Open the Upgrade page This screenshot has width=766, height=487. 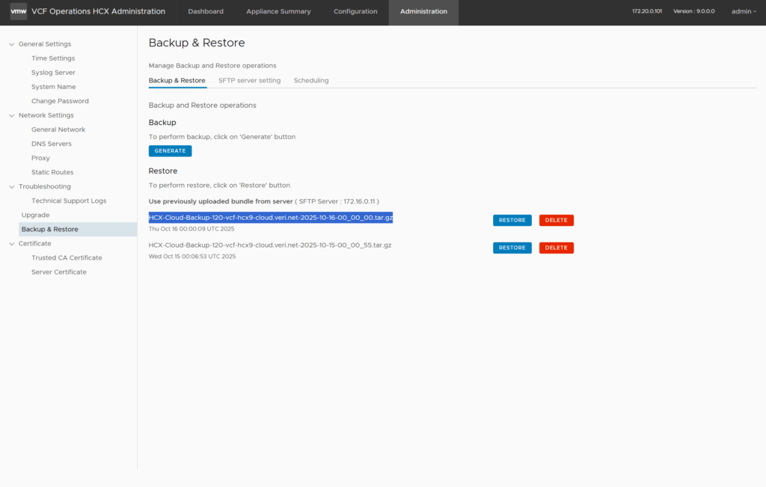click(x=35, y=215)
